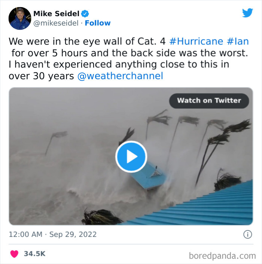Open the @weatherchannel mention
The width and height of the screenshot is (262, 264).
pos(120,76)
